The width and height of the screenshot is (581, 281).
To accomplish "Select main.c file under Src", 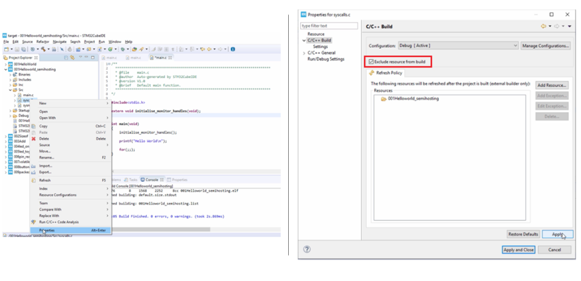I will point(28,95).
